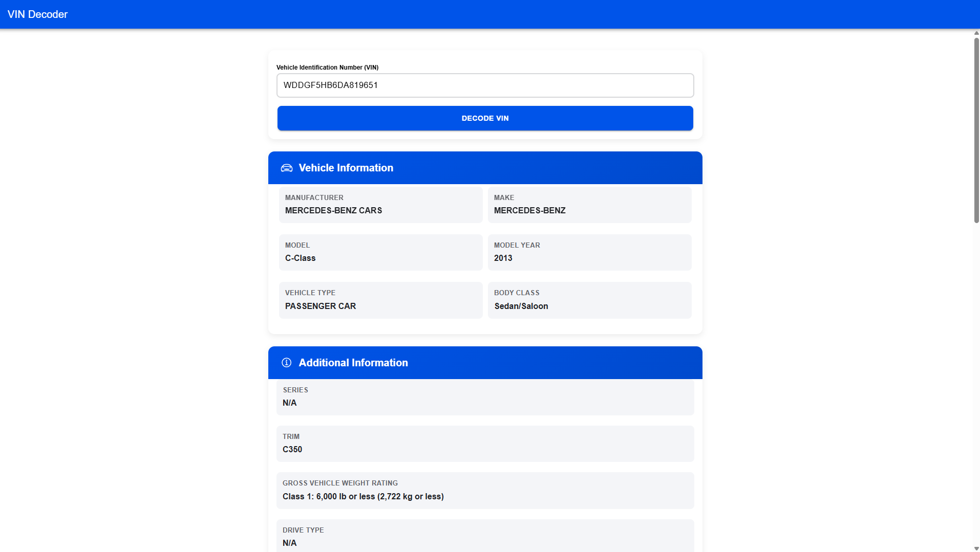Click the scroll up arrow on scrollbar
Image resolution: width=980 pixels, height=552 pixels.
tap(976, 33)
